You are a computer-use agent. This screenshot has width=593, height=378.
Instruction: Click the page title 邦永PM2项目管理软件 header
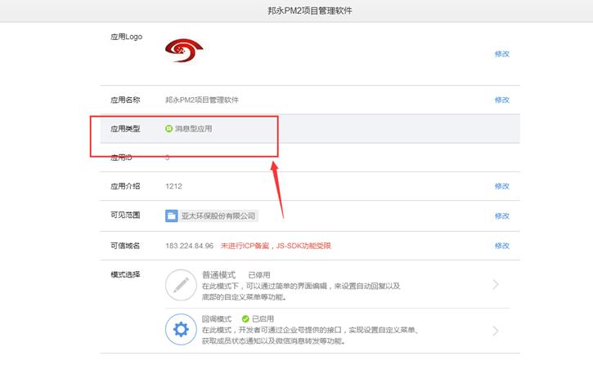click(296, 11)
